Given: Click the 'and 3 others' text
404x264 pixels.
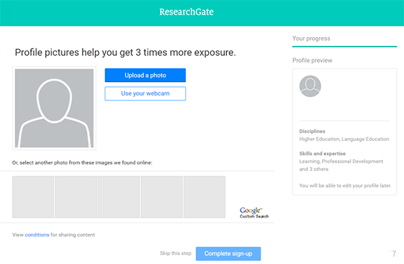Looking at the screenshot, I should click(314, 169).
